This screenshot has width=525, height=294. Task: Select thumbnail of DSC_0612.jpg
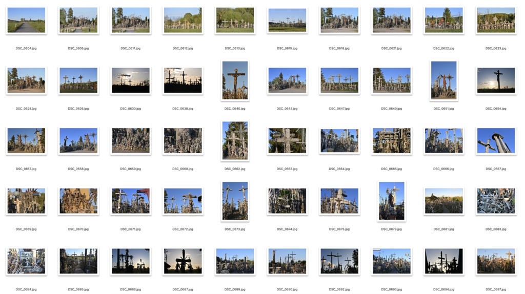[x=183, y=20]
